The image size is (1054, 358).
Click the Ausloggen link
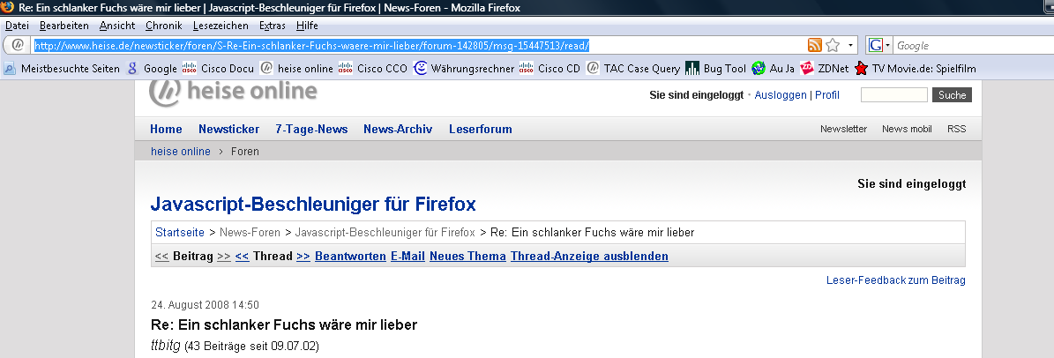pyautogui.click(x=781, y=95)
